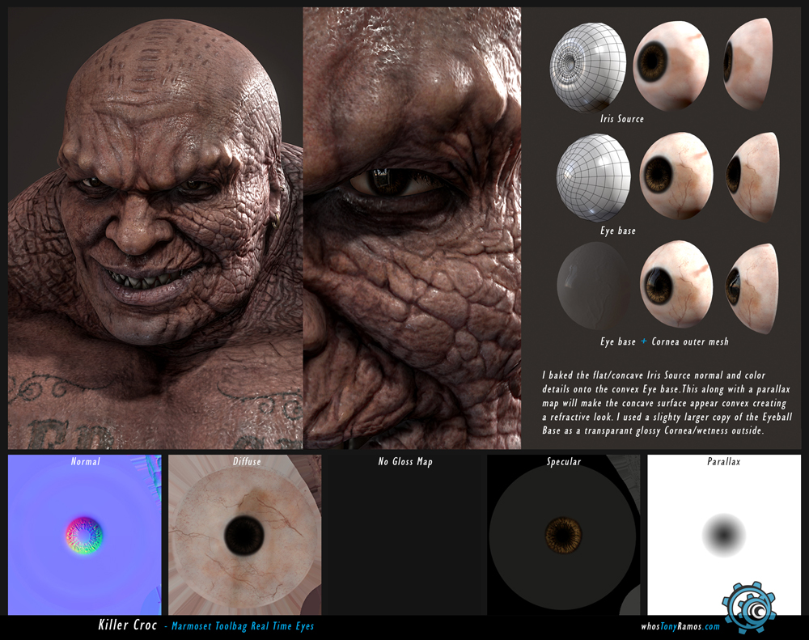The height and width of the screenshot is (640, 809).
Task: Click the 'Normal' map label
Action: click(x=85, y=462)
